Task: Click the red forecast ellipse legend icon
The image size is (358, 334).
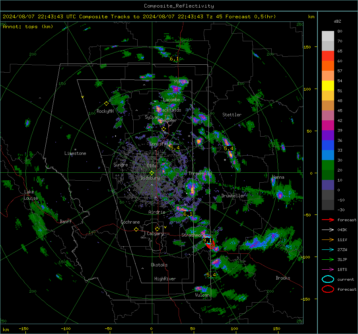Action: (328, 289)
